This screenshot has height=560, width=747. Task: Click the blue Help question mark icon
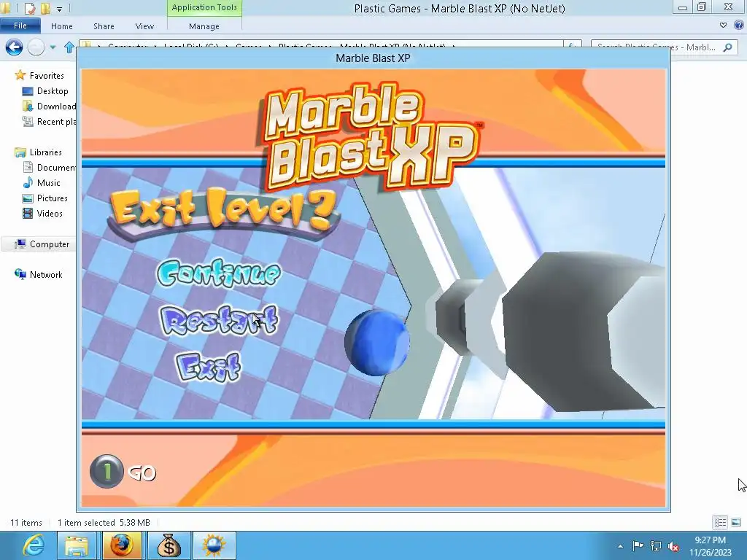click(x=739, y=26)
